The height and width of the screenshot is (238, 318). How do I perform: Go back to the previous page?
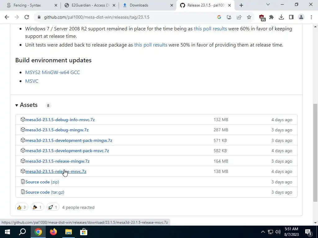pos(7,17)
